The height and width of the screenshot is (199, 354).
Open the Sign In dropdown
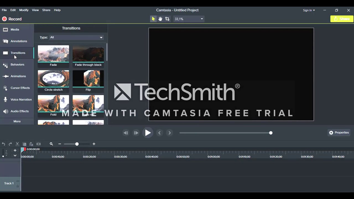tap(309, 10)
